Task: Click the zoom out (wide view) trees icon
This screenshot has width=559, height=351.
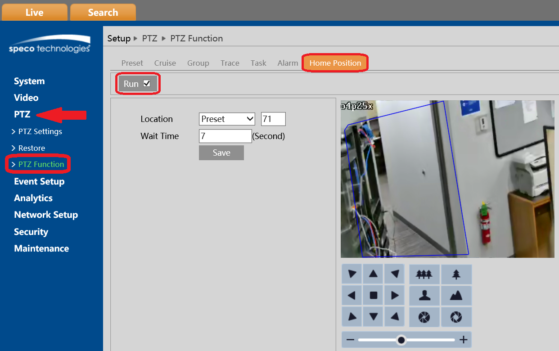Action: pos(424,274)
